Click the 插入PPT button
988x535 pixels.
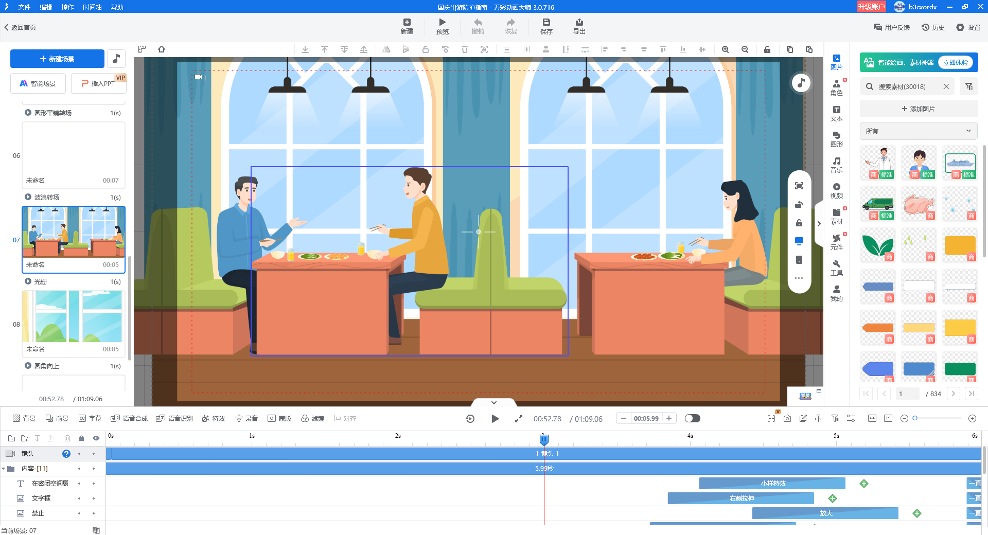click(98, 83)
